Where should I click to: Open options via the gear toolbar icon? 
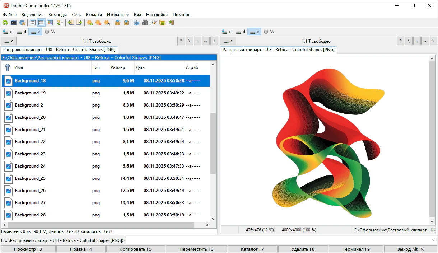[22, 23]
